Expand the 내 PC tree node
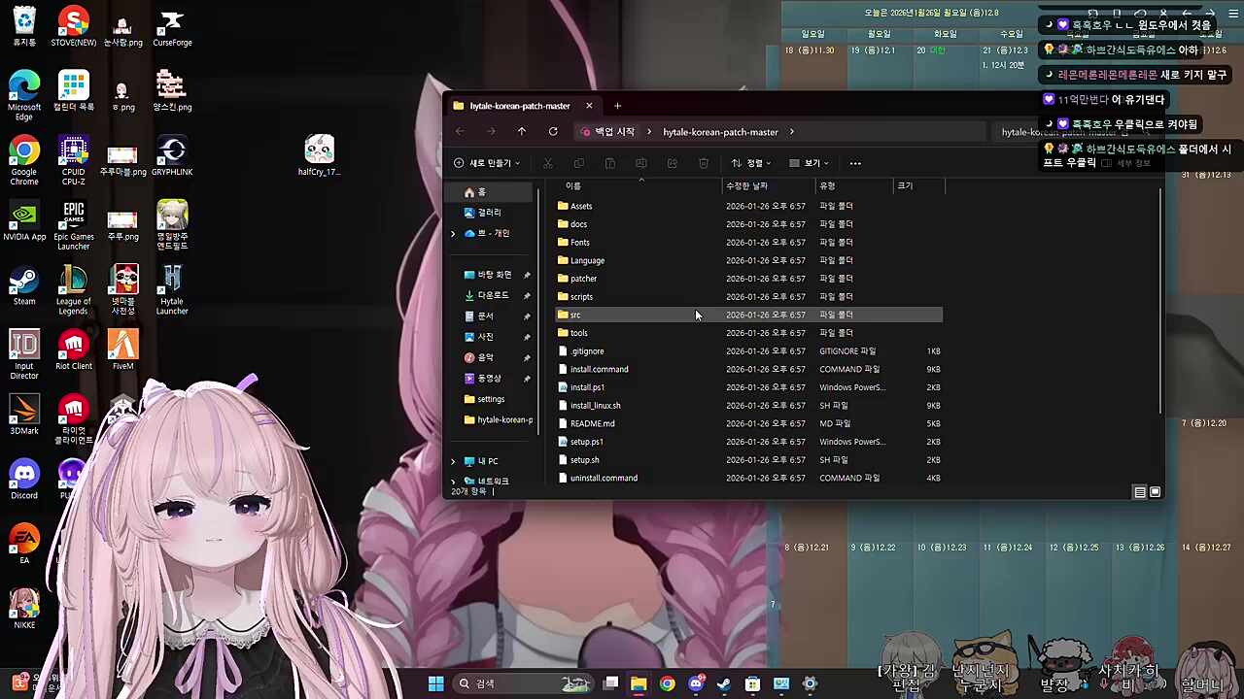1244x699 pixels. tap(453, 461)
